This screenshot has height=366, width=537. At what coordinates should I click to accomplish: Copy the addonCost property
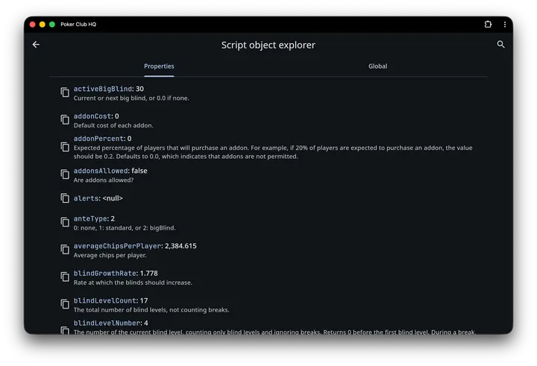(x=65, y=120)
